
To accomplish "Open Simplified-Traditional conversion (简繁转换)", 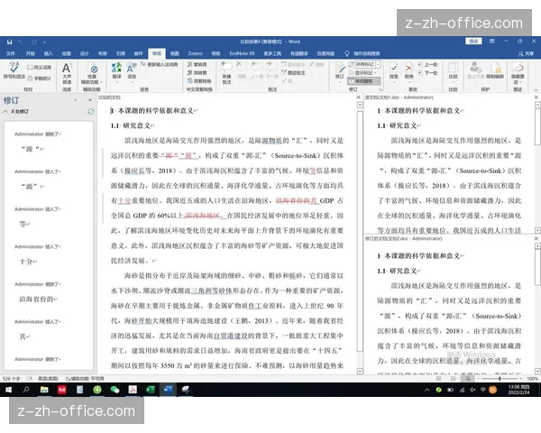I will [x=199, y=81].
